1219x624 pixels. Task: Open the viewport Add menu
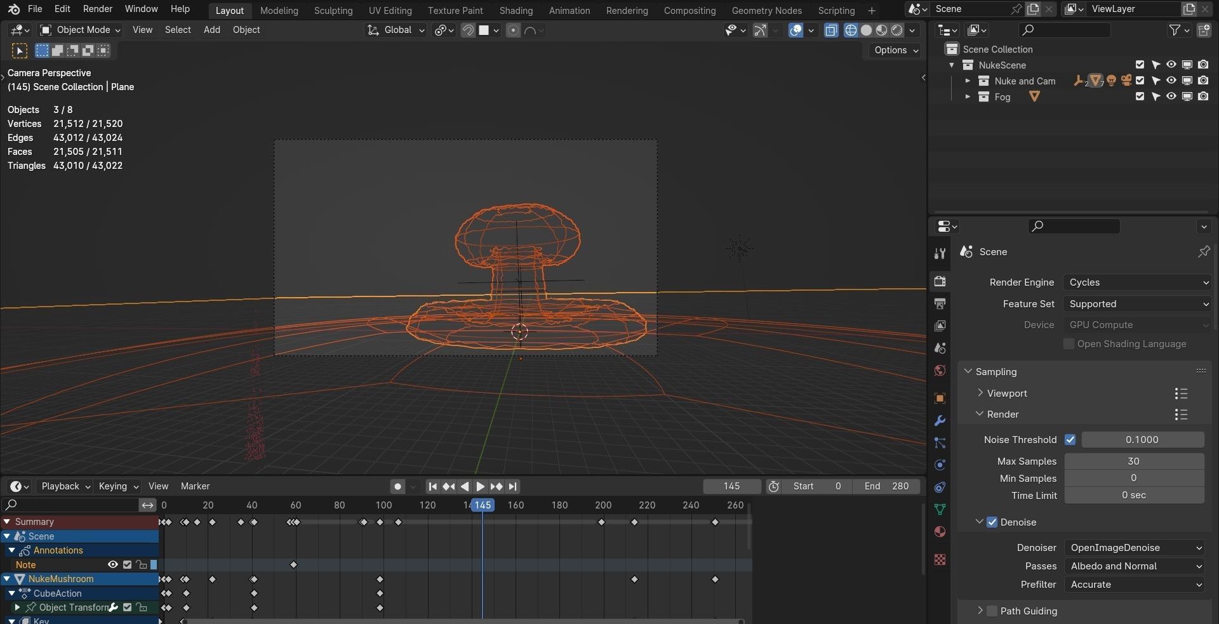(x=211, y=30)
